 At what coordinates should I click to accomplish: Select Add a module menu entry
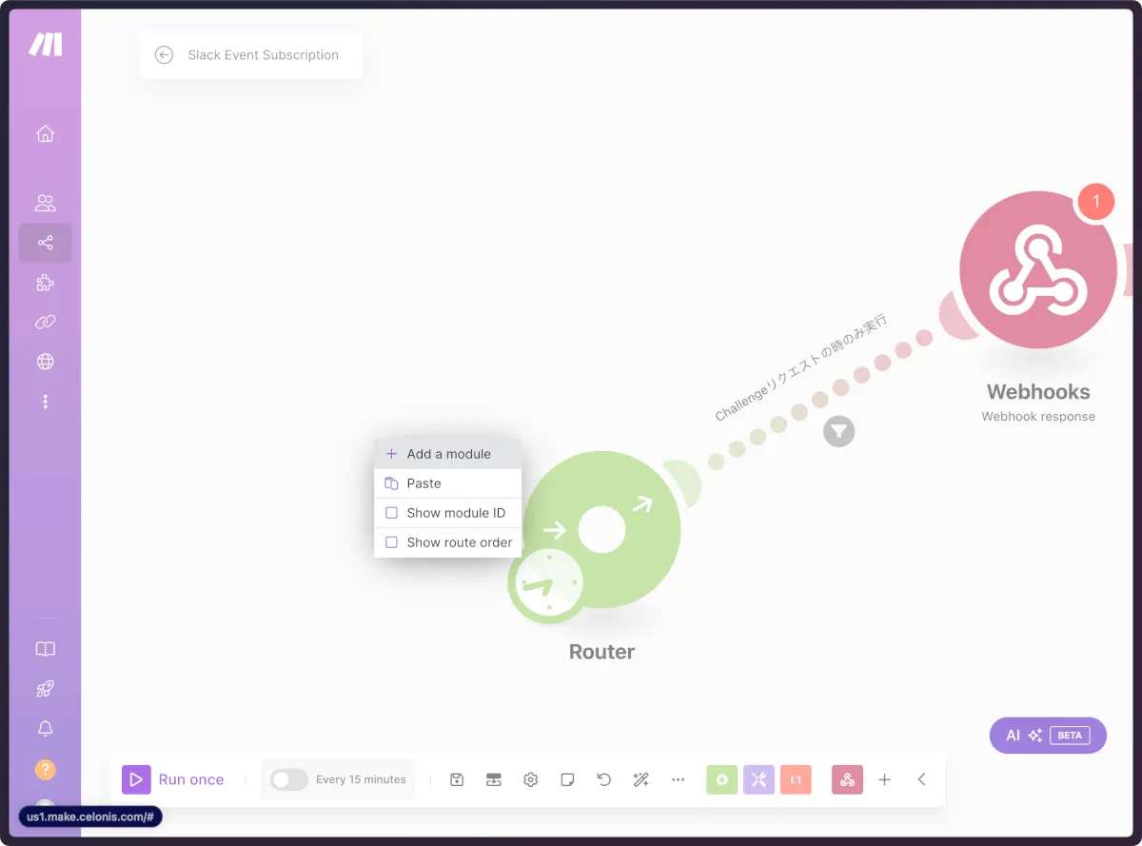(x=447, y=454)
